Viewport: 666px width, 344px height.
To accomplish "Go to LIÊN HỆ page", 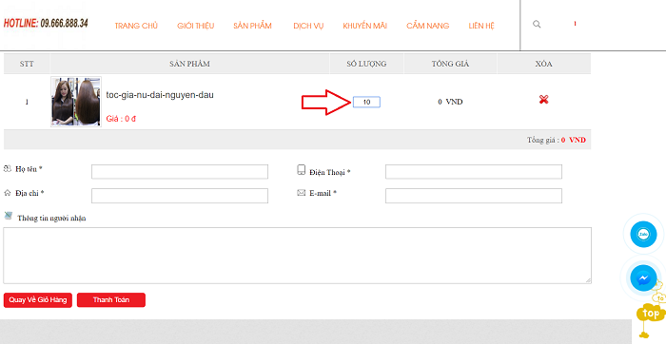I will [x=481, y=26].
